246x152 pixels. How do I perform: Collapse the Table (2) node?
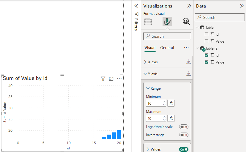(197, 48)
